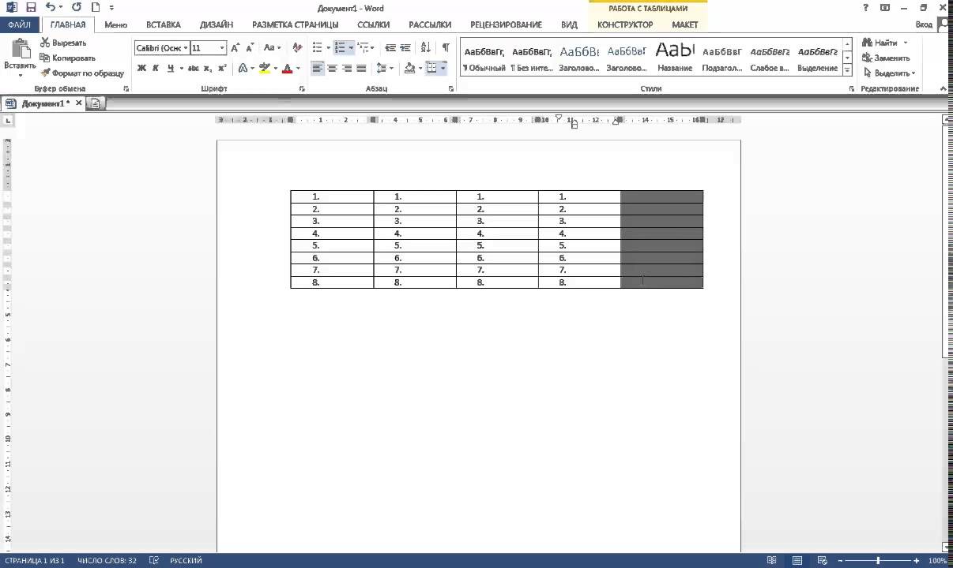The width and height of the screenshot is (953, 568).
Task: Switch to РЕЦЕНЗИРОВАНИЕ tab
Action: coord(506,24)
